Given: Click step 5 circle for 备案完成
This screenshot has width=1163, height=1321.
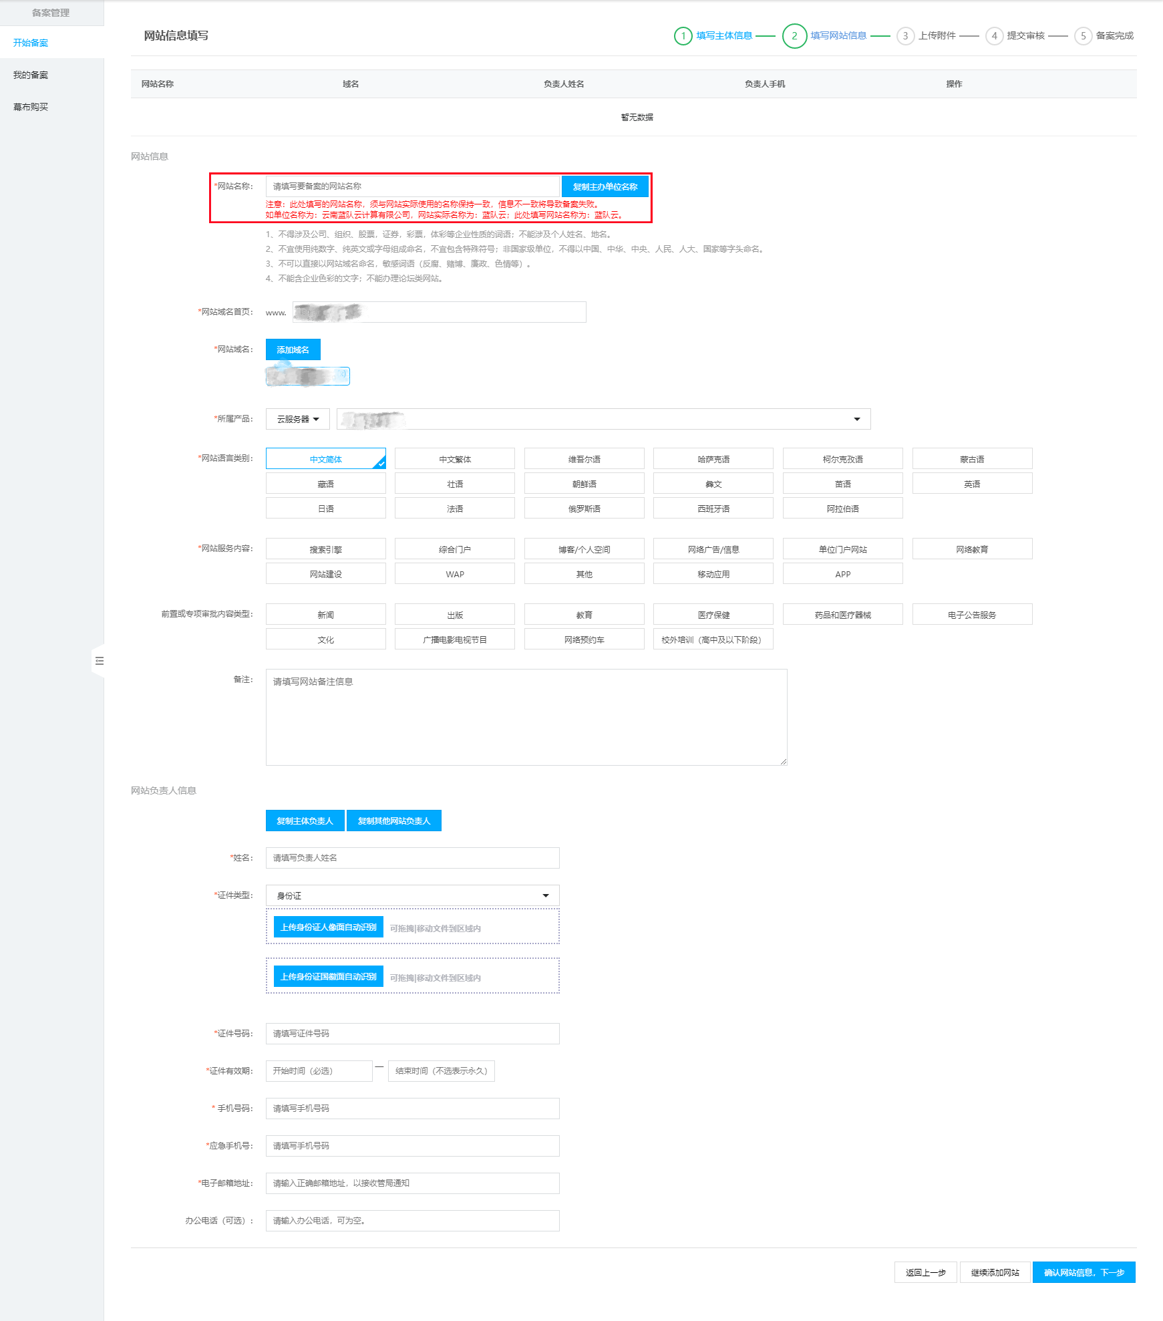Looking at the screenshot, I should point(1083,36).
